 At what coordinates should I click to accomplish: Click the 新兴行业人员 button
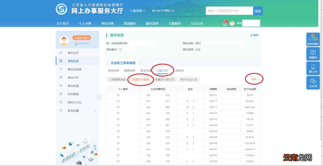tap(189, 80)
